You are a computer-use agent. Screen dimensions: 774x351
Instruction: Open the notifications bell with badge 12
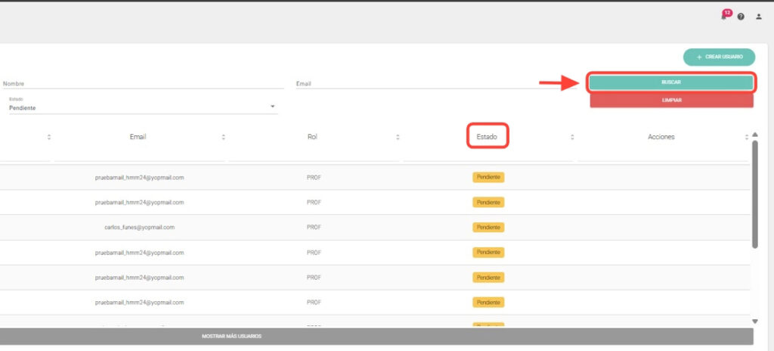(x=725, y=16)
